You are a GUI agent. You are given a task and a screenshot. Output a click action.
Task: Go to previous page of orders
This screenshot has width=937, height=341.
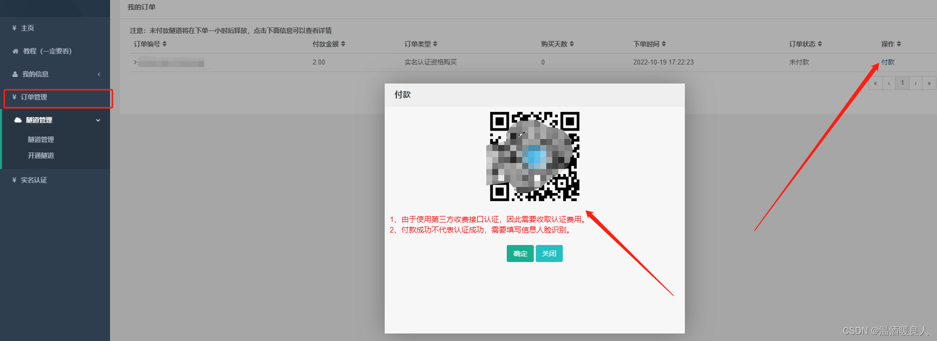click(889, 83)
